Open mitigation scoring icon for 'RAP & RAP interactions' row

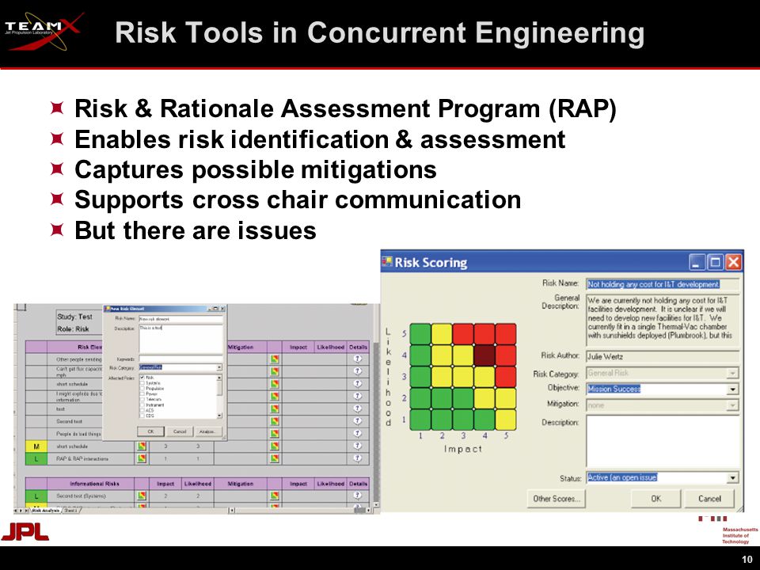coord(275,458)
